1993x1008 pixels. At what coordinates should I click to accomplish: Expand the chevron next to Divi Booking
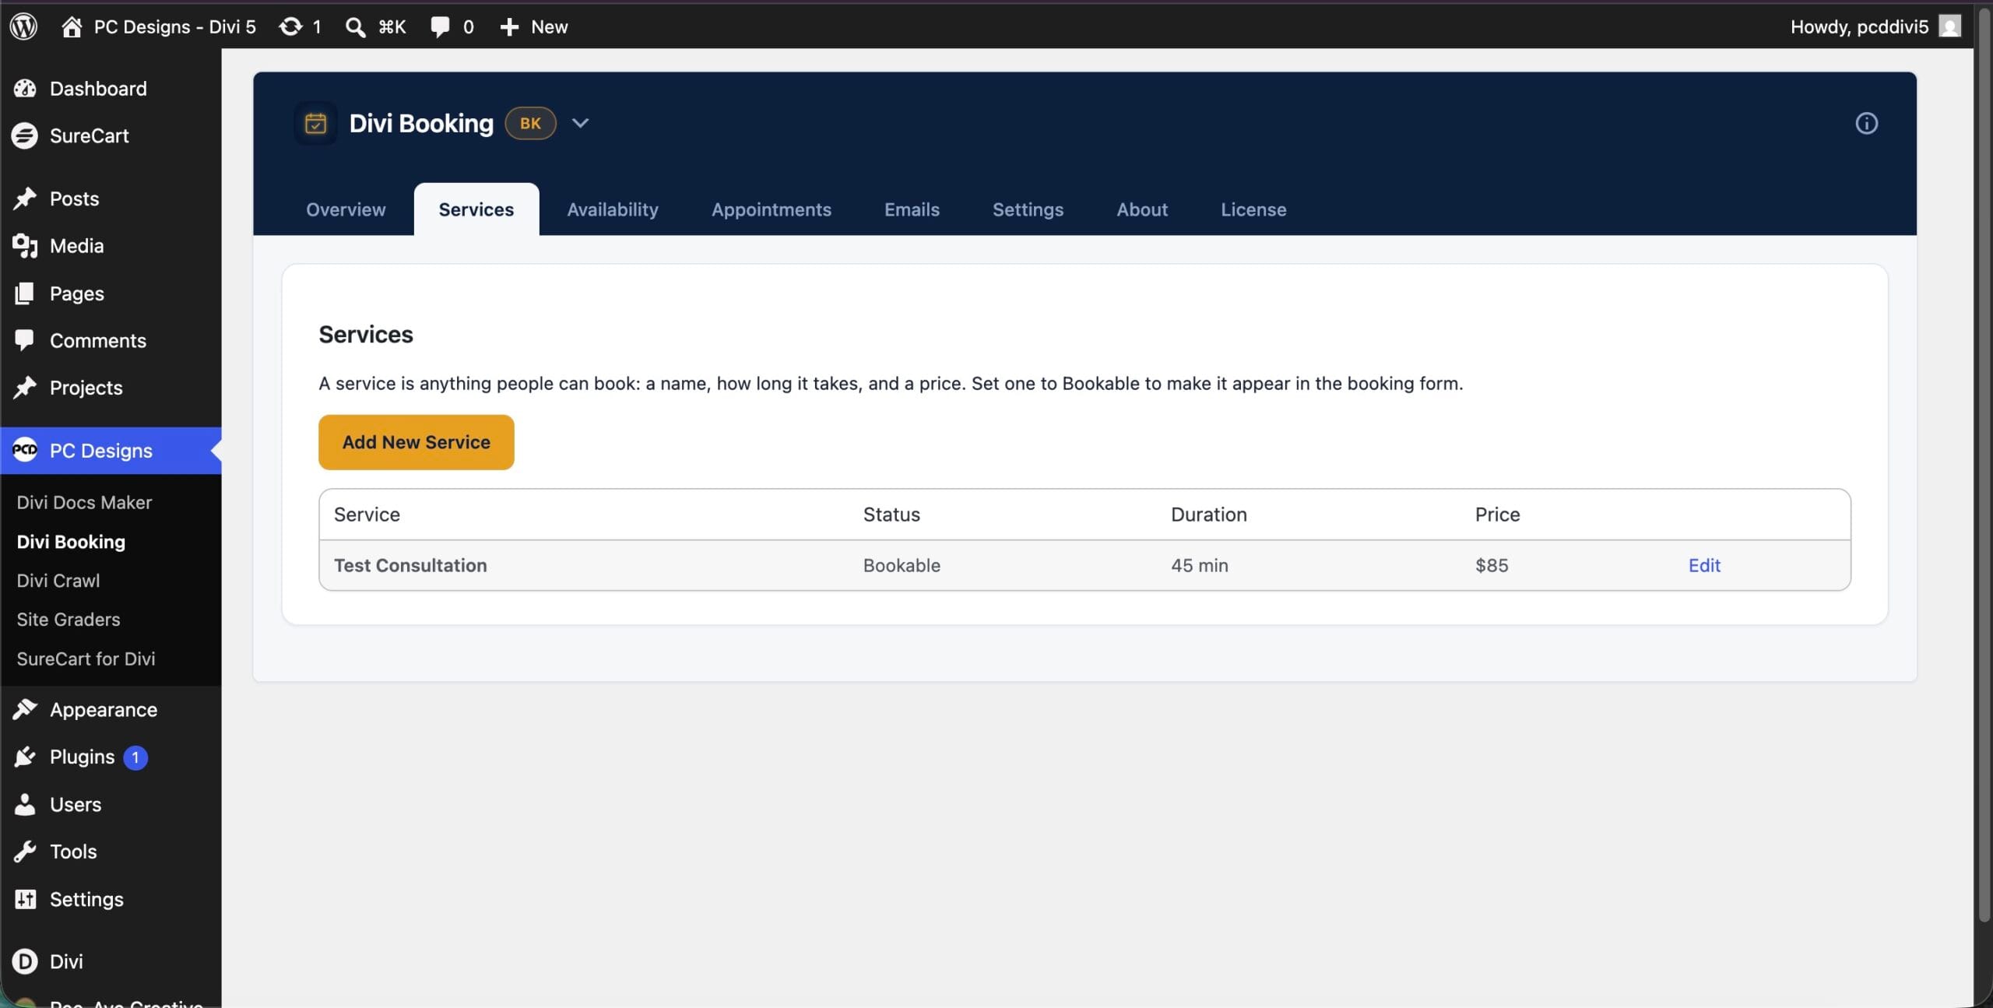[x=580, y=123]
